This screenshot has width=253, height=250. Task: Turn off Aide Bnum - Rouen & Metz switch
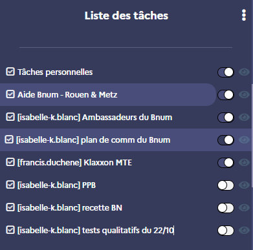pos(226,95)
